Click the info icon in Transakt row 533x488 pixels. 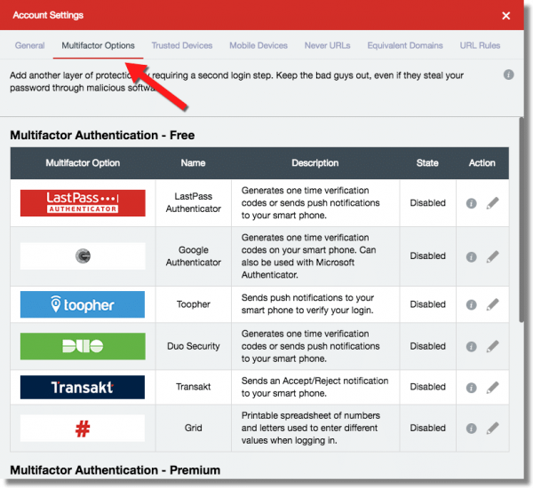point(471,387)
